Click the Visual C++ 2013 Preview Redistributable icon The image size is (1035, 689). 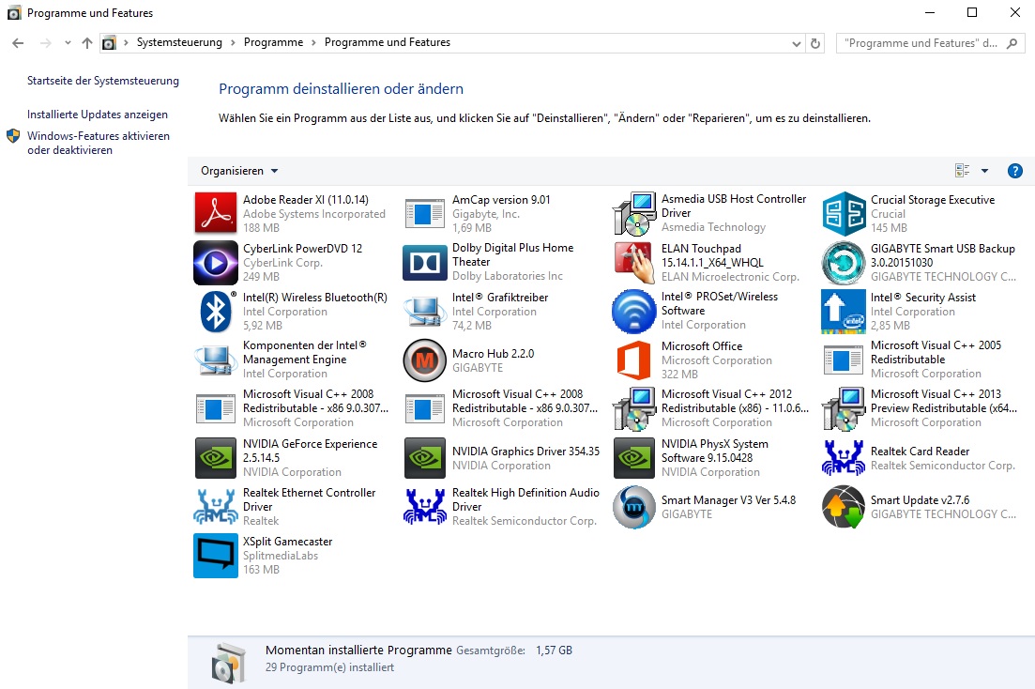pos(844,409)
